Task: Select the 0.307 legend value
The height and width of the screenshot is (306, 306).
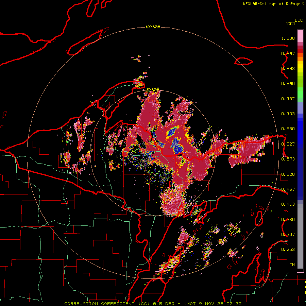Action: coord(288,235)
